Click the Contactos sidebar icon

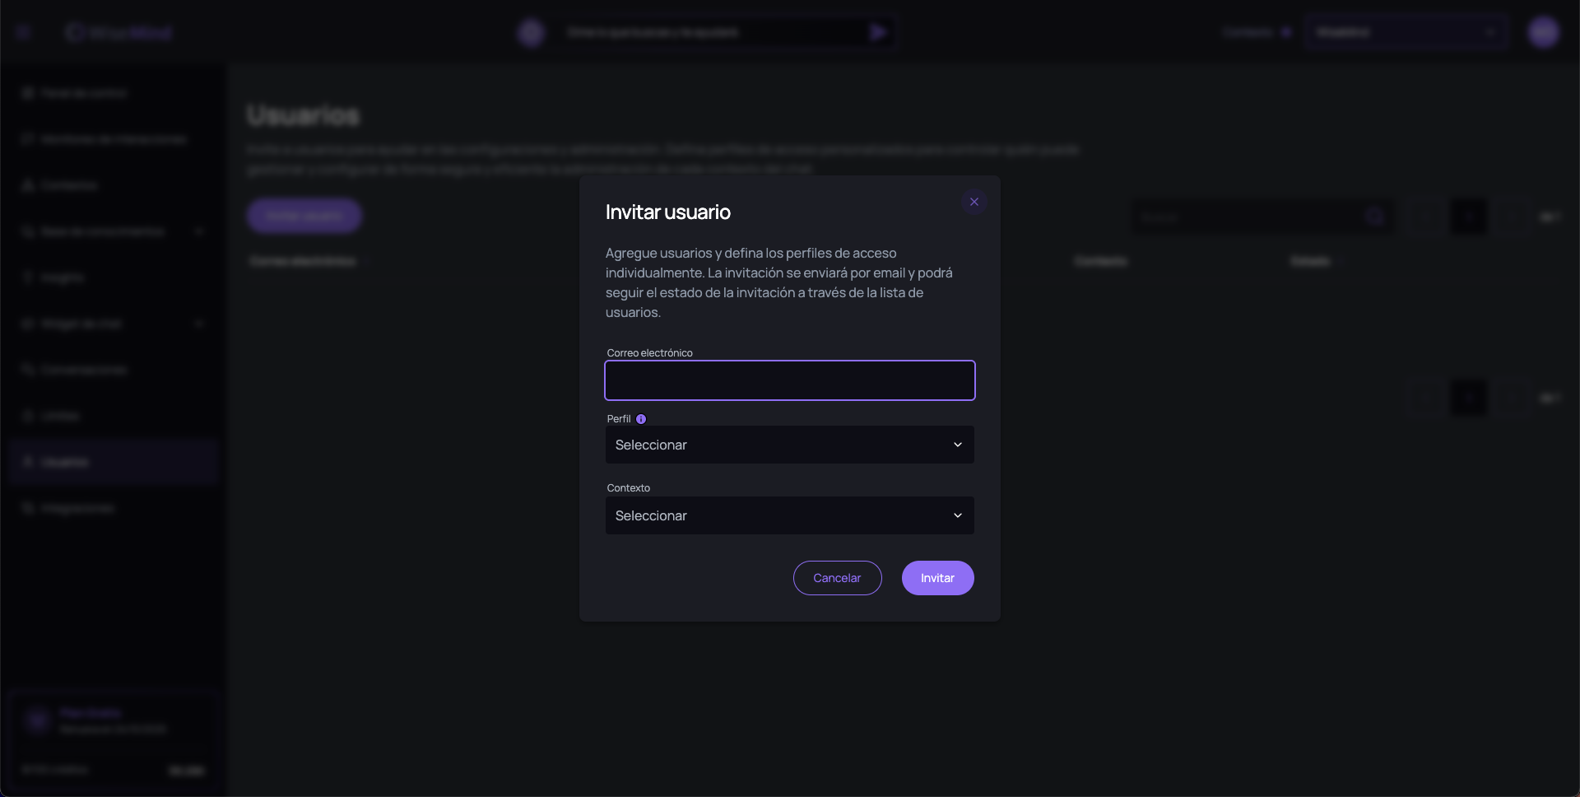pyautogui.click(x=28, y=185)
